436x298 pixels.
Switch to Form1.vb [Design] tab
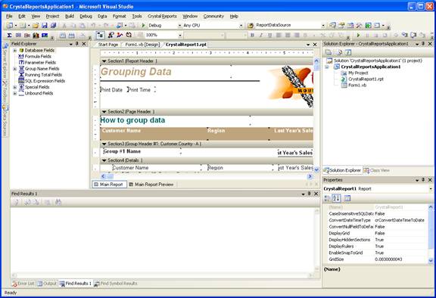(x=142, y=45)
